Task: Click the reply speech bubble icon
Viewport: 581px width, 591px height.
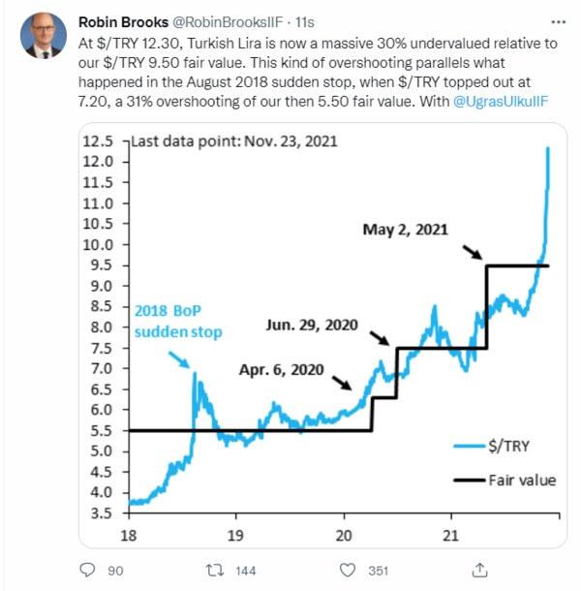Action: click(x=86, y=571)
